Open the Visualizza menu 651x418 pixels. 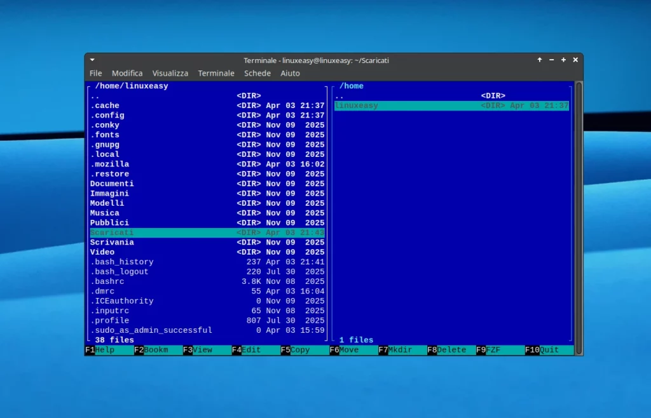[x=170, y=73]
